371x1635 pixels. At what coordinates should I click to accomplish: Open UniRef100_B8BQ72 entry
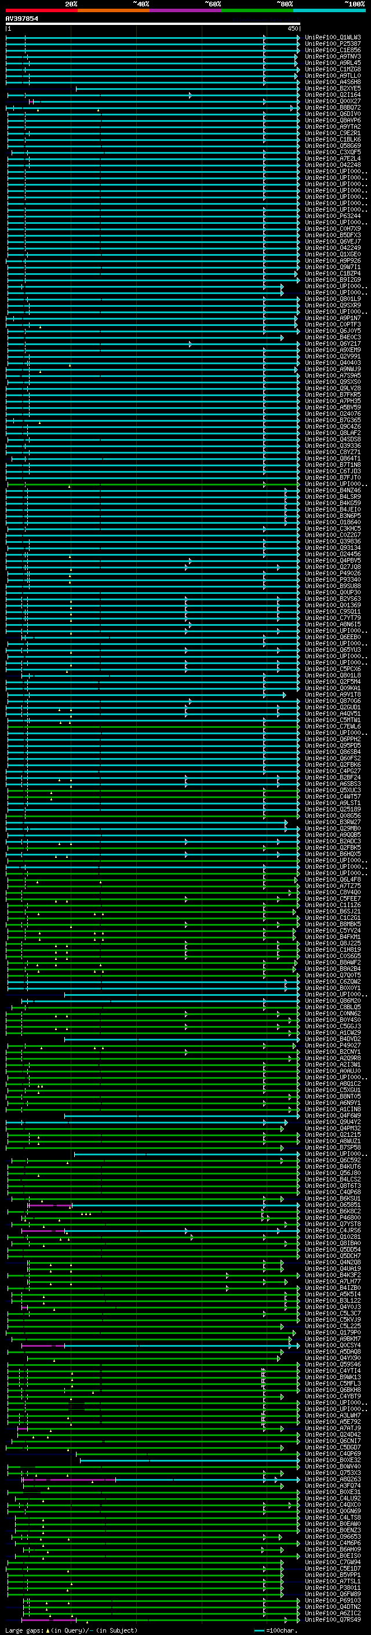coord(333,107)
